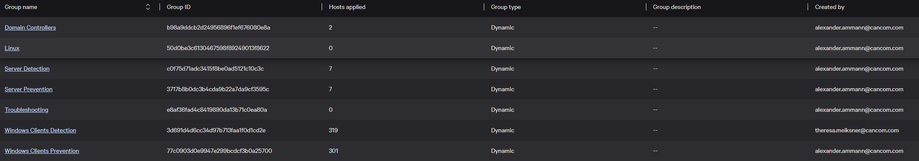Select the Group name column header

point(21,7)
